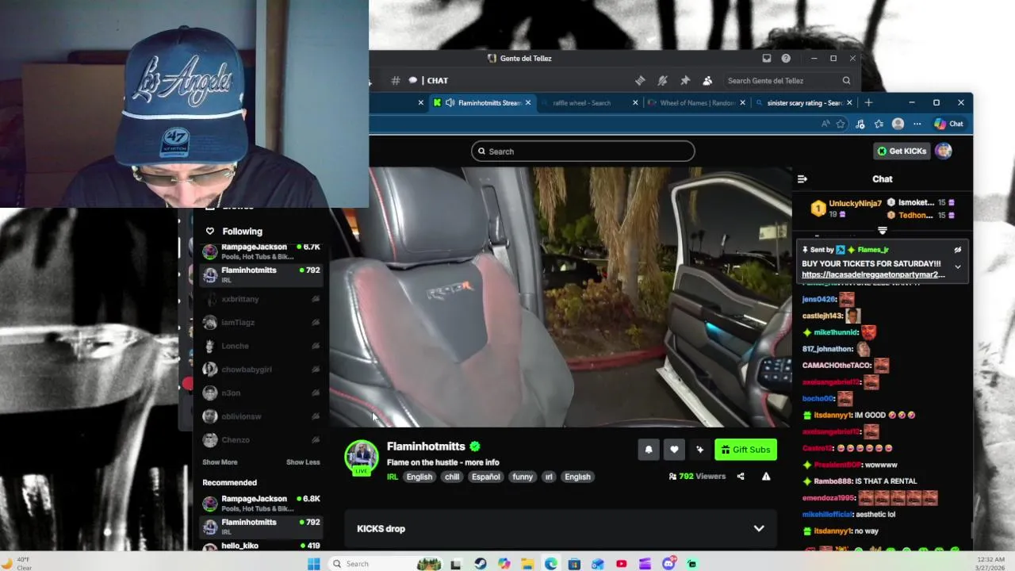
Task: Open offline channel iamTiagz
Action: point(261,323)
